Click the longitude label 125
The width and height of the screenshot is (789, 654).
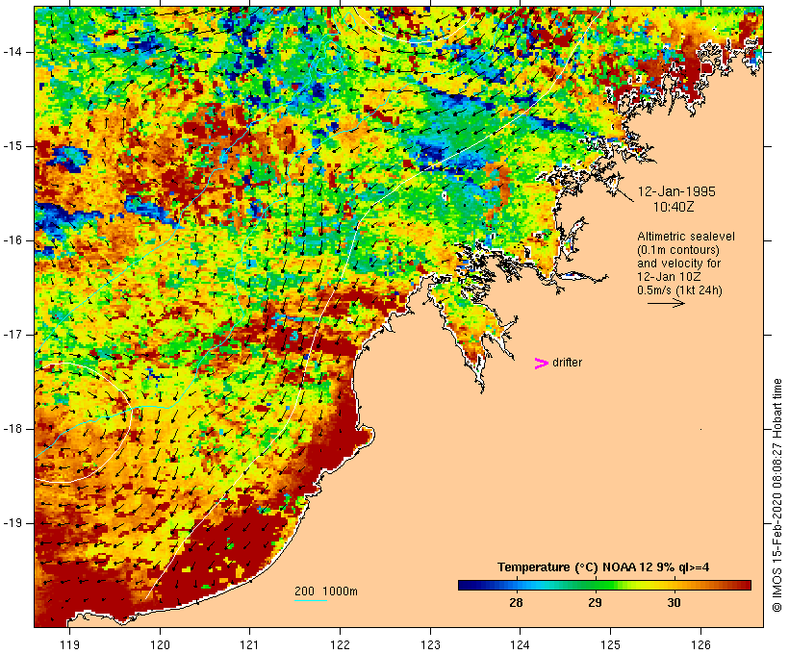coord(610,644)
